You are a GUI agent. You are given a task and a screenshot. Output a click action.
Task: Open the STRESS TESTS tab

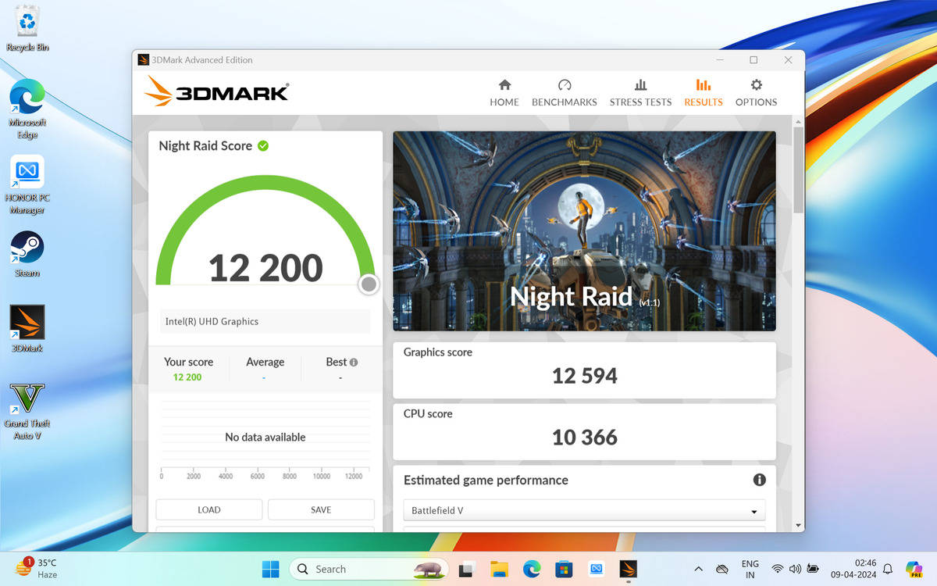[640, 93]
